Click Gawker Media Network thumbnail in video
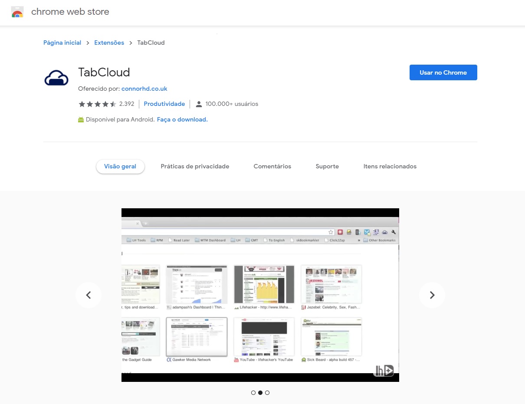 [x=197, y=337]
